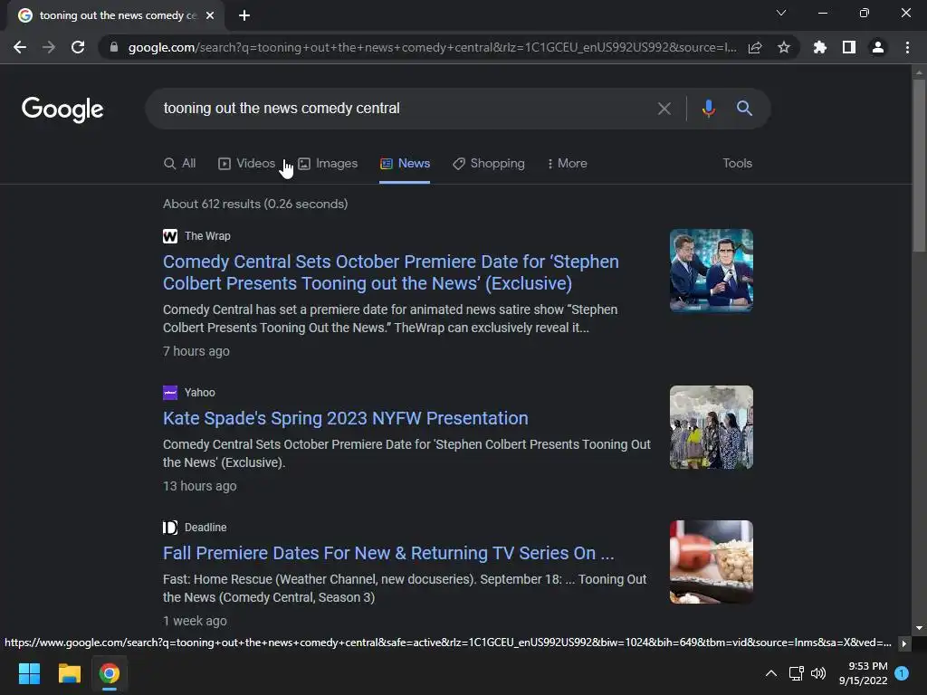
Task: Open the Windows Start menu
Action: (29, 673)
